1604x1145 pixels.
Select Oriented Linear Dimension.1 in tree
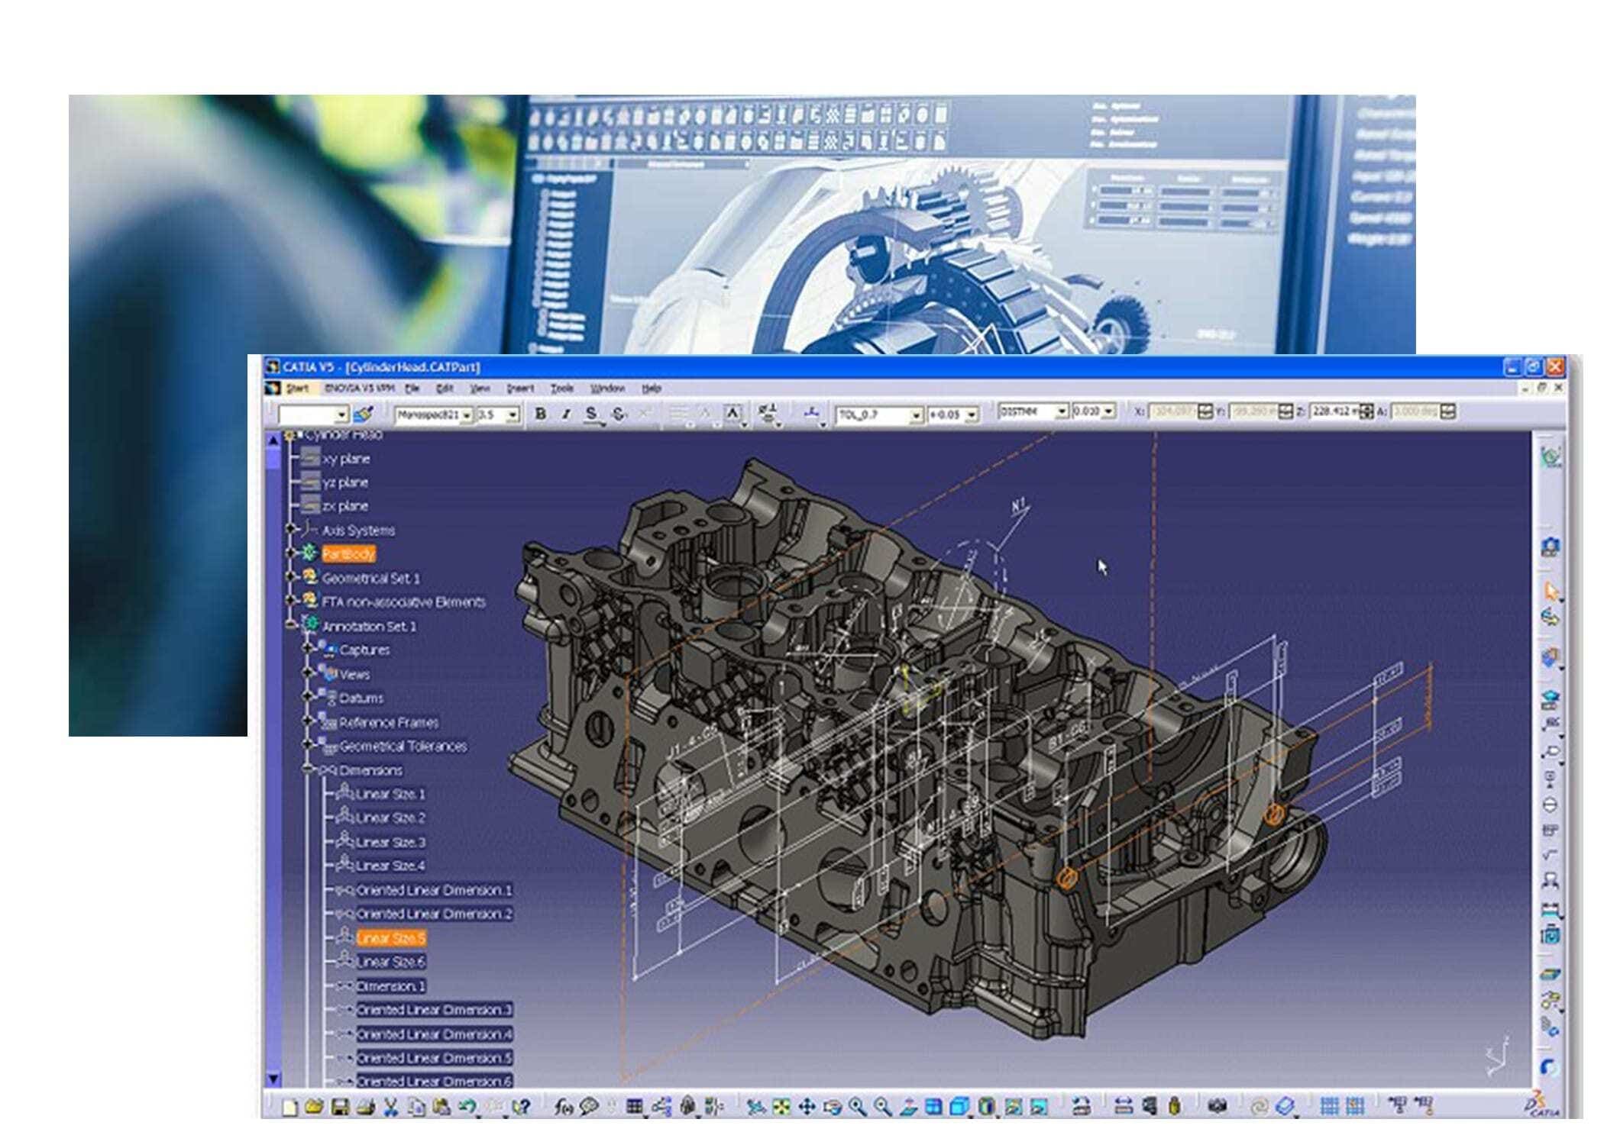(x=435, y=890)
